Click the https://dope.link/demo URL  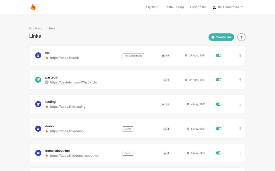coord(67,131)
